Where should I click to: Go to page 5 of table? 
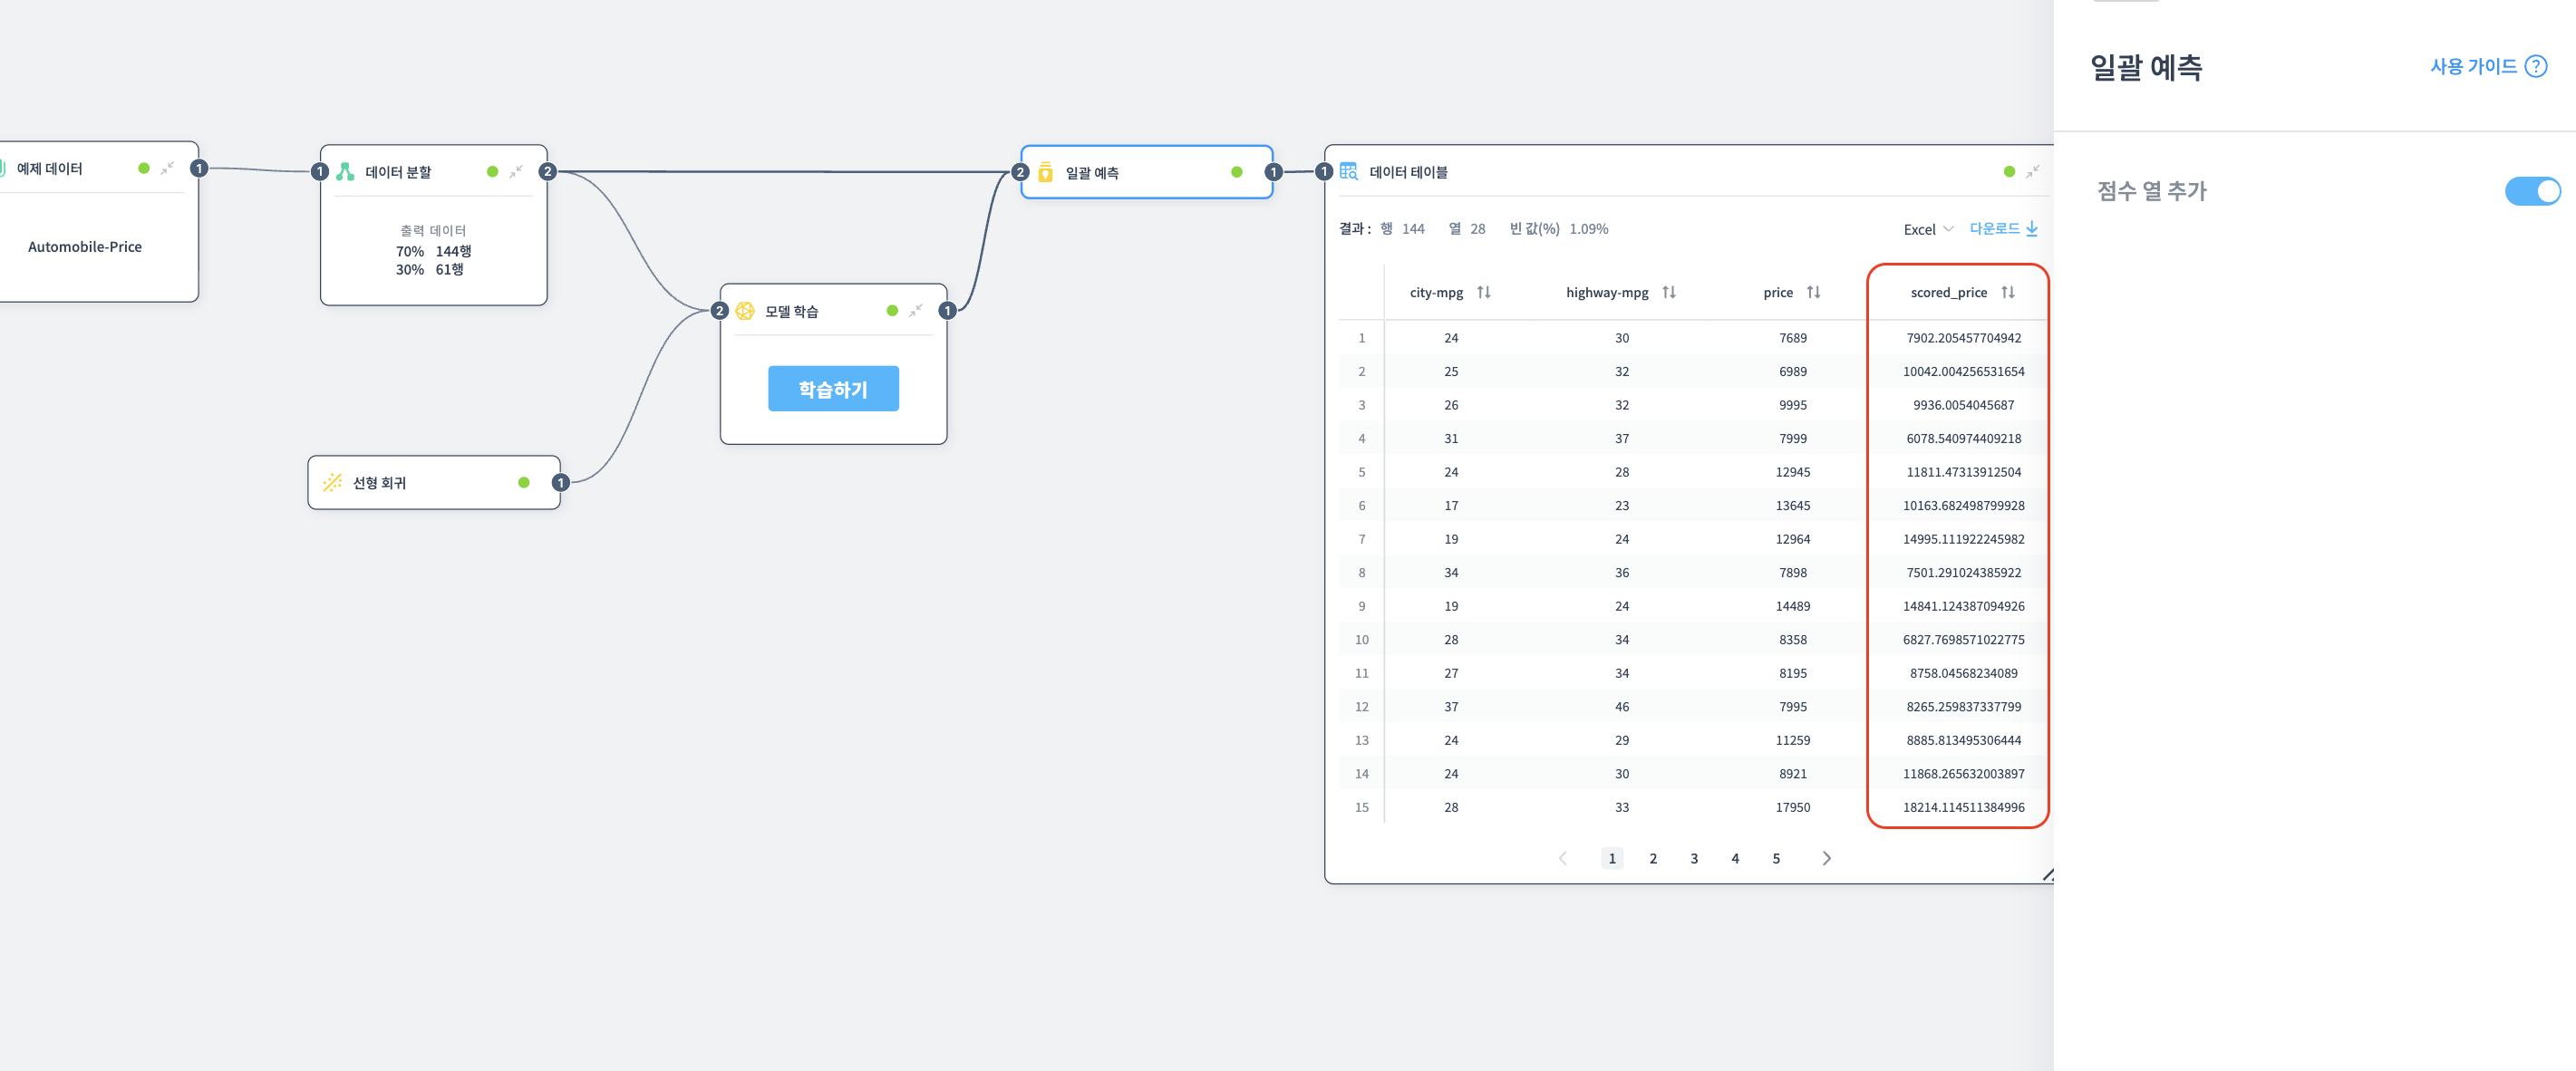tap(1776, 858)
